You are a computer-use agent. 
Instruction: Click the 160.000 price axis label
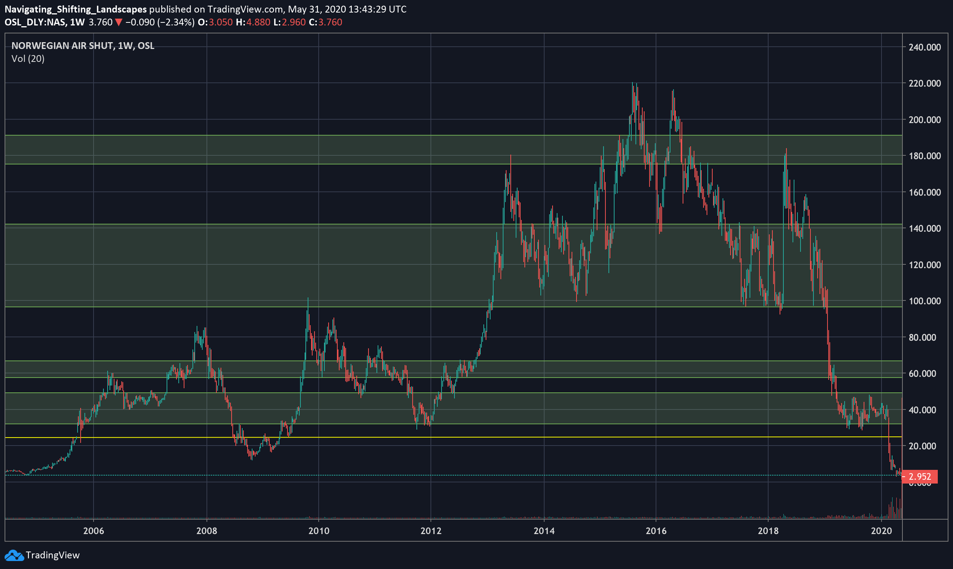tap(924, 192)
